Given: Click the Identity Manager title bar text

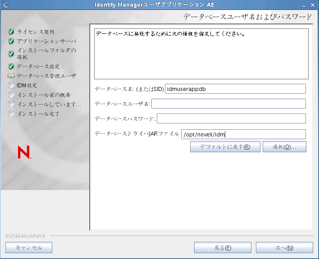Looking at the screenshot, I should [x=154, y=5].
